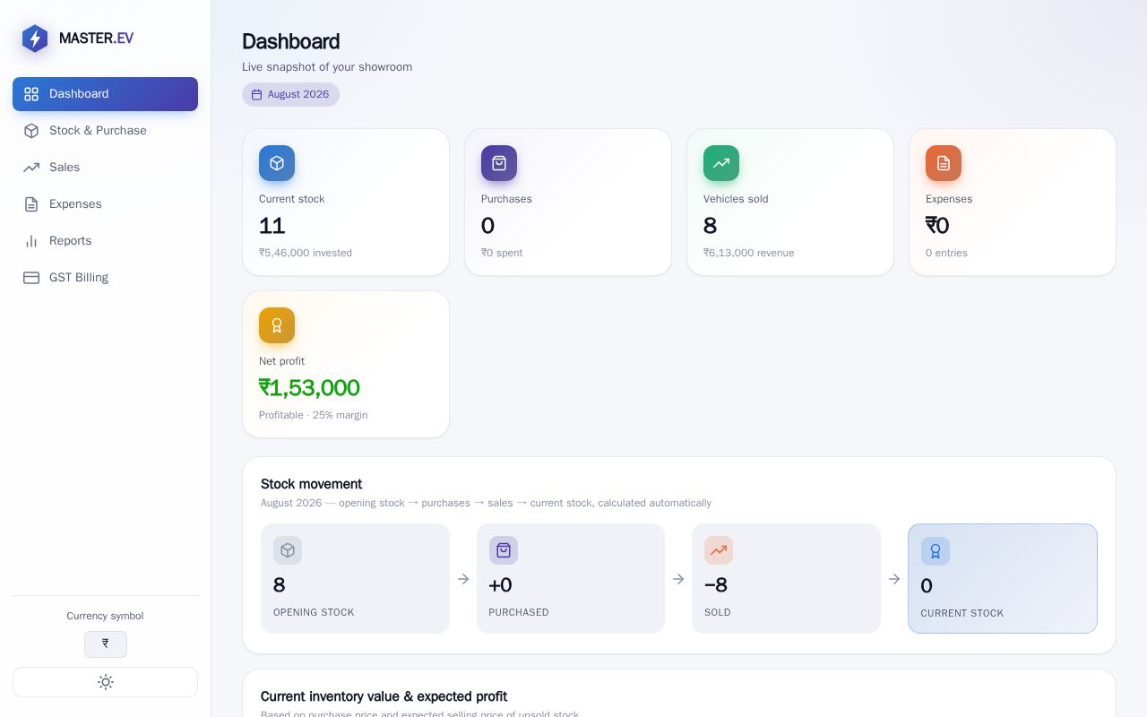Click the Sold trend icon in Stock movement
Viewport: 1147px width, 717px height.
tap(719, 550)
